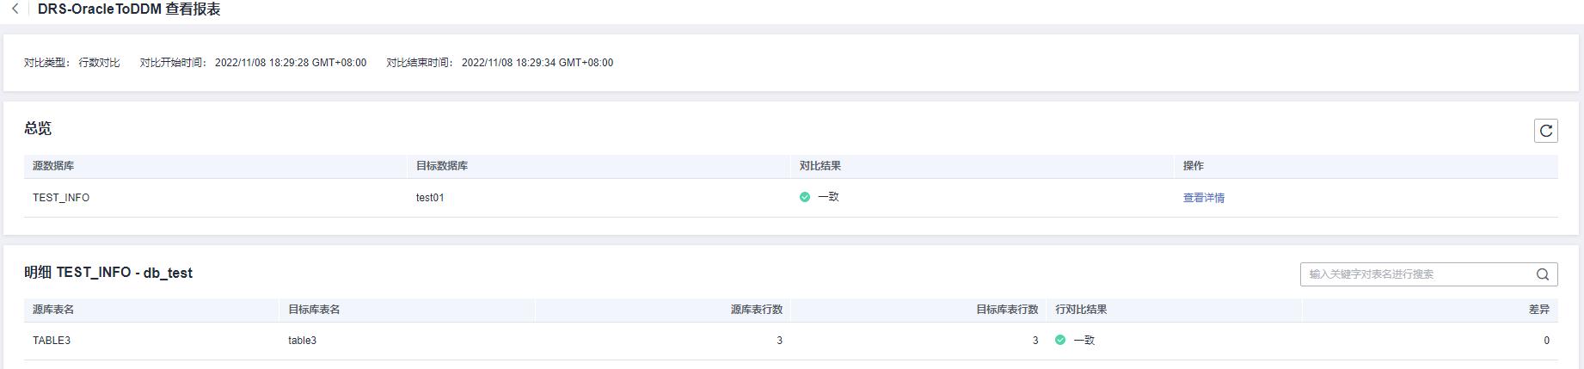Click the 行对比结果 column header
This screenshot has width=1584, height=369.
coord(1081,310)
